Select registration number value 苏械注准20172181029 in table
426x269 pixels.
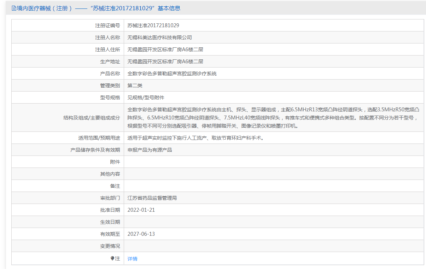pos(153,25)
